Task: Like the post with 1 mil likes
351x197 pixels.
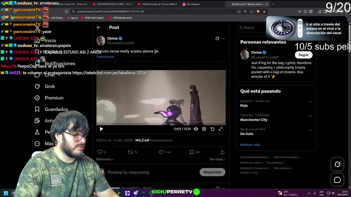Action: [x=165, y=152]
